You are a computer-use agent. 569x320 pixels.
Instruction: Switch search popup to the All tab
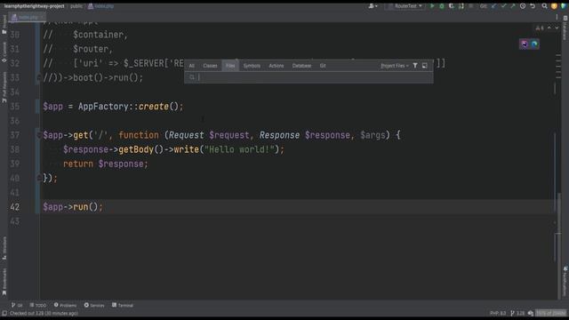click(192, 66)
